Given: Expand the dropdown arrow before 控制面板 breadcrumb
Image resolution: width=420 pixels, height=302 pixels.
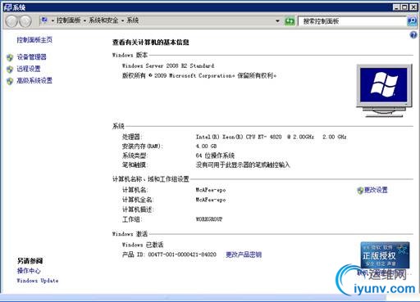Looking at the screenshot, I should click(52, 20).
